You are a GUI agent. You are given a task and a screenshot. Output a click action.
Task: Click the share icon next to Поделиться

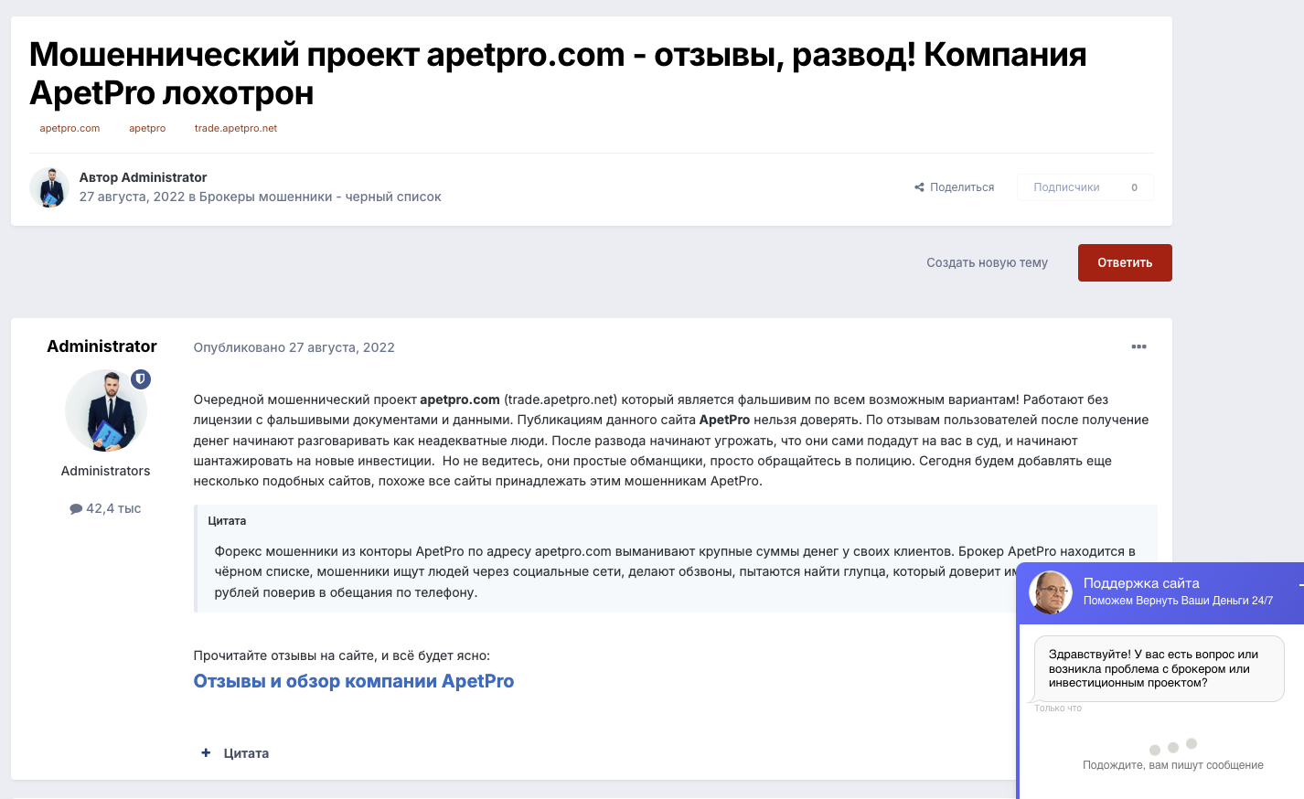click(919, 187)
